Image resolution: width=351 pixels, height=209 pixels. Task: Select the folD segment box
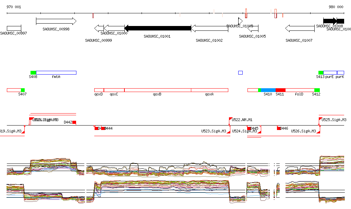pos(300,90)
